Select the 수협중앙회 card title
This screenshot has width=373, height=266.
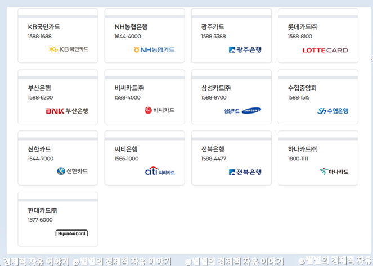tap(302, 88)
